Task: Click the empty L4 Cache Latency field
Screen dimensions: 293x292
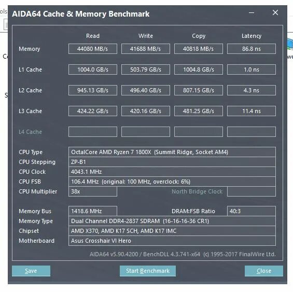Action: pyautogui.click(x=252, y=132)
